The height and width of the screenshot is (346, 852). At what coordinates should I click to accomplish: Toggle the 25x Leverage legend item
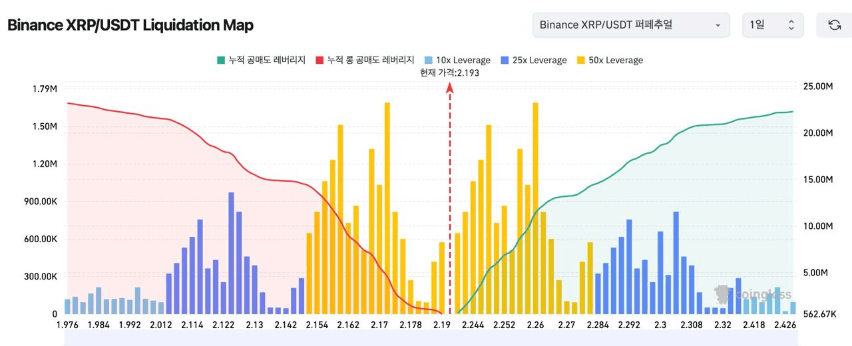click(x=532, y=60)
